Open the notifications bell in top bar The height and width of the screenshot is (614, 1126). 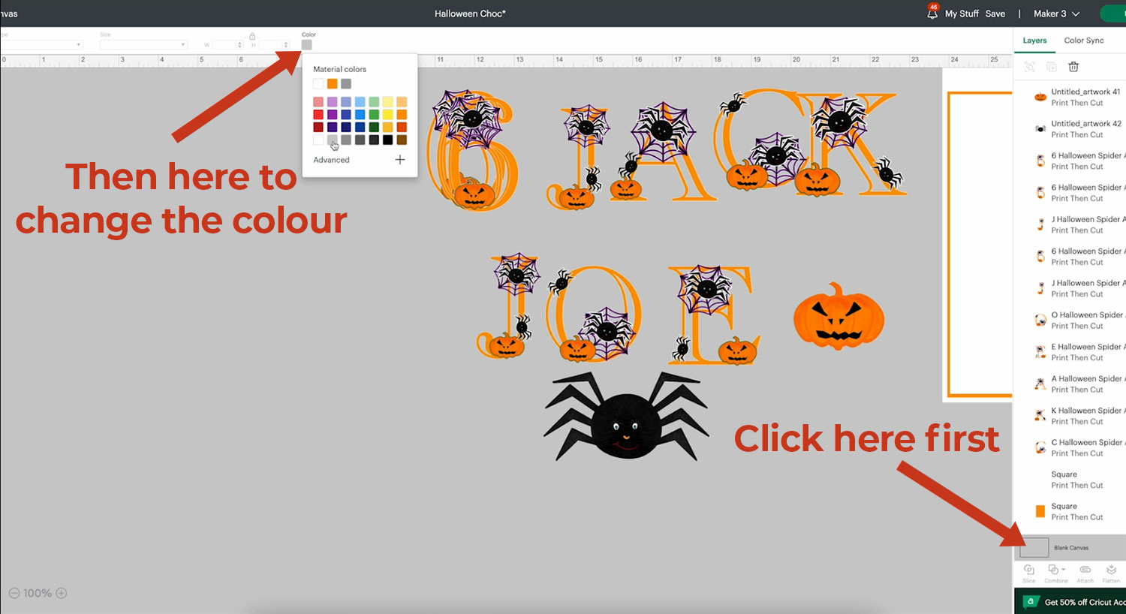pos(932,13)
